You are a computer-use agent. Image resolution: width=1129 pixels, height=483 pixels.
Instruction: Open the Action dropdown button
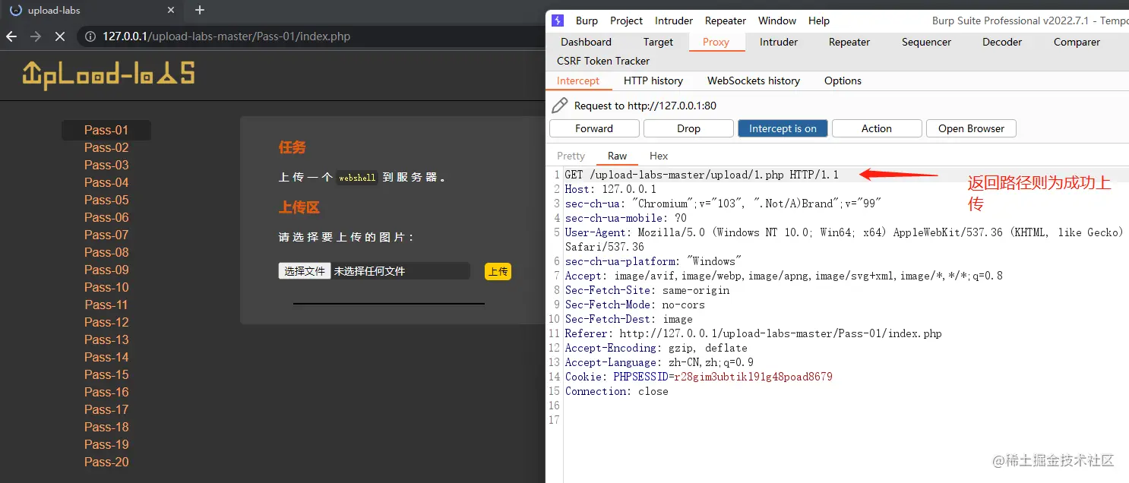(x=877, y=128)
